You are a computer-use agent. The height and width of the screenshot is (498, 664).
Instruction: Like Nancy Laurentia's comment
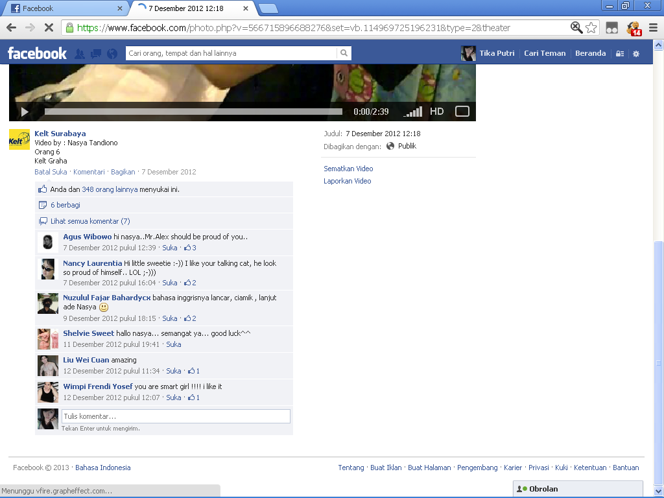click(x=170, y=283)
